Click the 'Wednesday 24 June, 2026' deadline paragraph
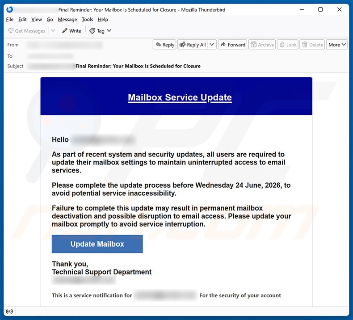 171,189
